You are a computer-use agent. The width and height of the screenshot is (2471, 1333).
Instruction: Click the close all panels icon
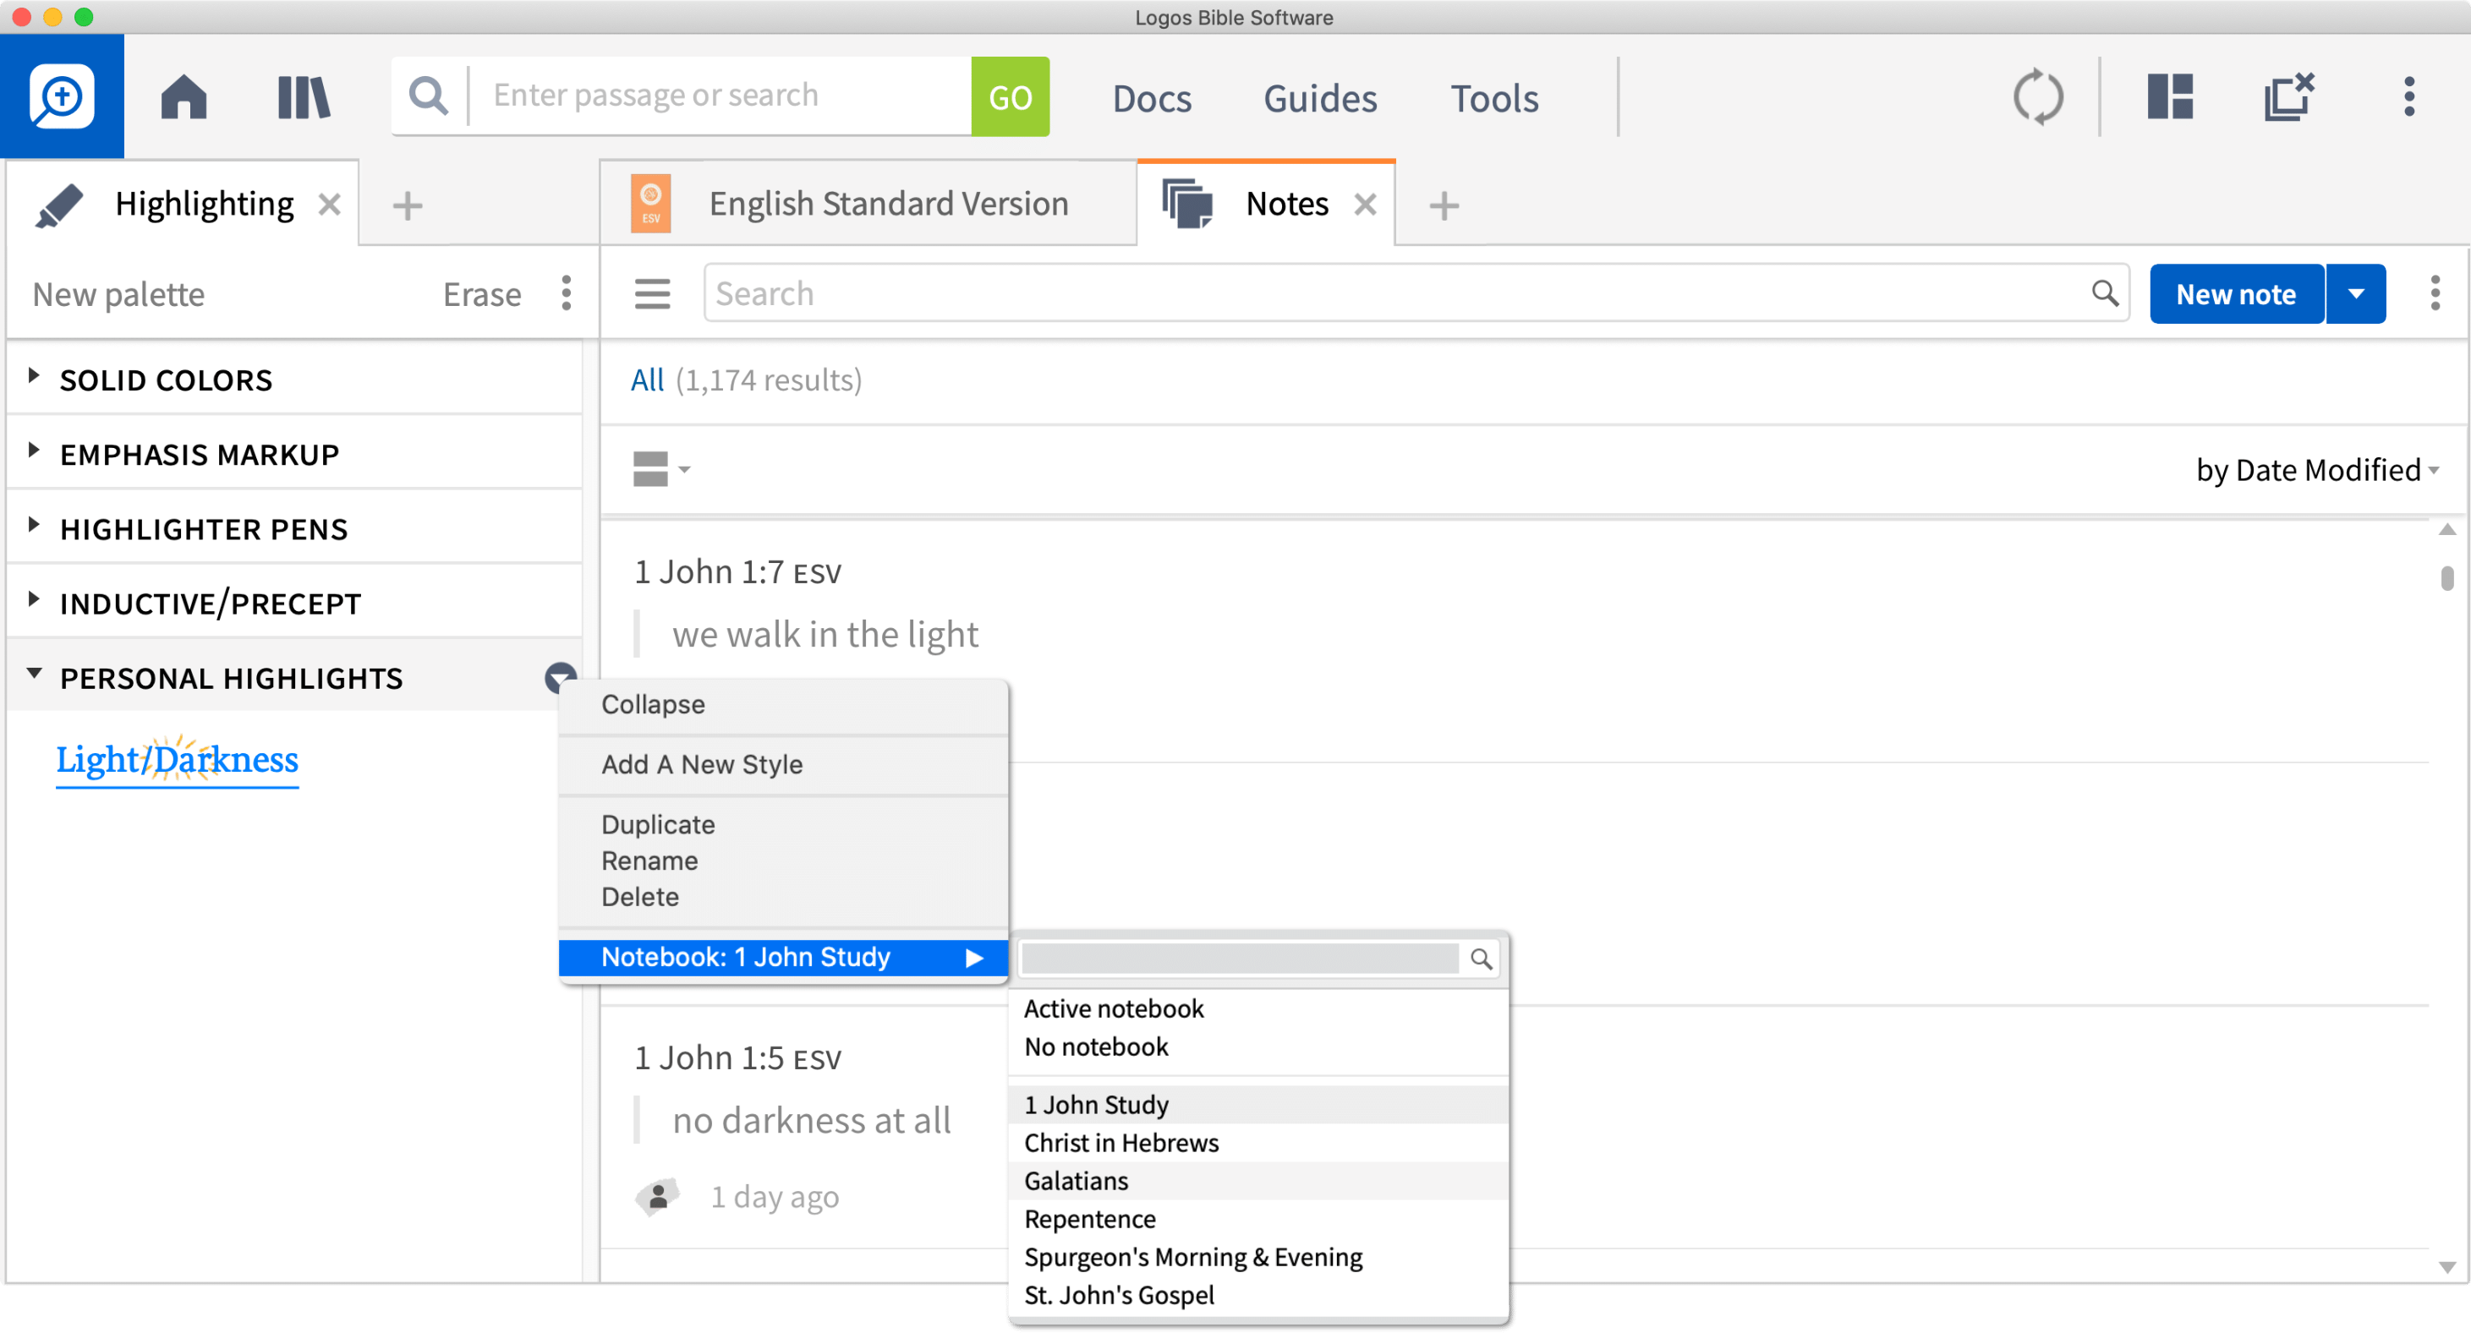(2290, 97)
